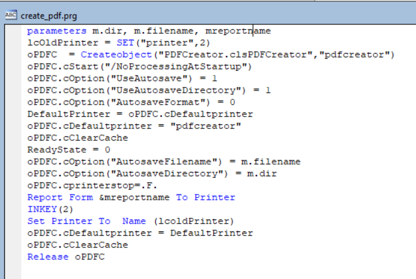Image resolution: width=416 pixels, height=279 pixels.
Task: Click 'oPDFC.cDefaultprinter = DefaultPrinter' line
Action: click(140, 233)
